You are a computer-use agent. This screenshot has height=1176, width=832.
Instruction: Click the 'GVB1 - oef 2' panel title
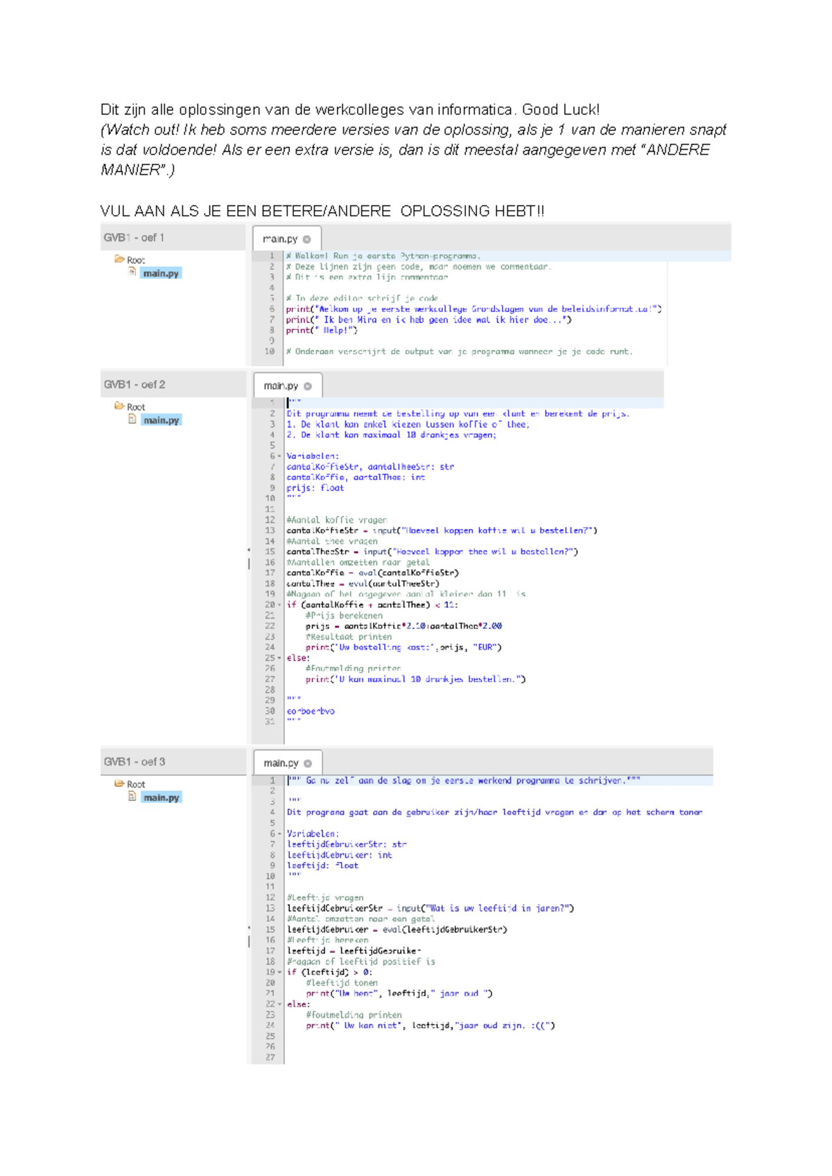[135, 385]
